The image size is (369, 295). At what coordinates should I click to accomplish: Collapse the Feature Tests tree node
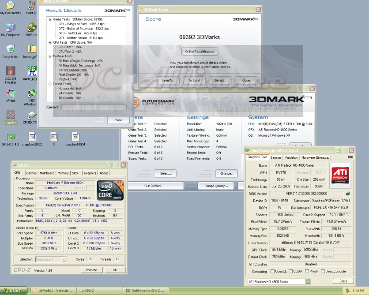click(x=49, y=56)
